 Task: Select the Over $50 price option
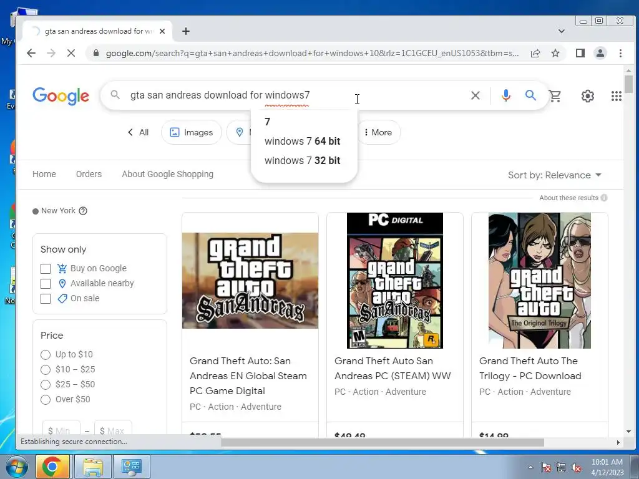[x=46, y=400]
